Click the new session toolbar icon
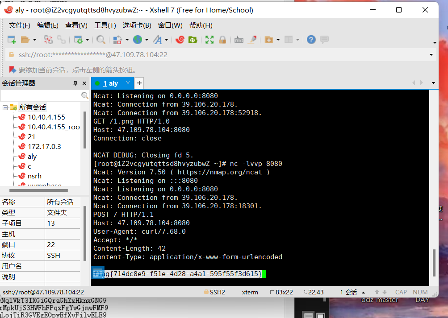The image size is (448, 318). click(12, 40)
